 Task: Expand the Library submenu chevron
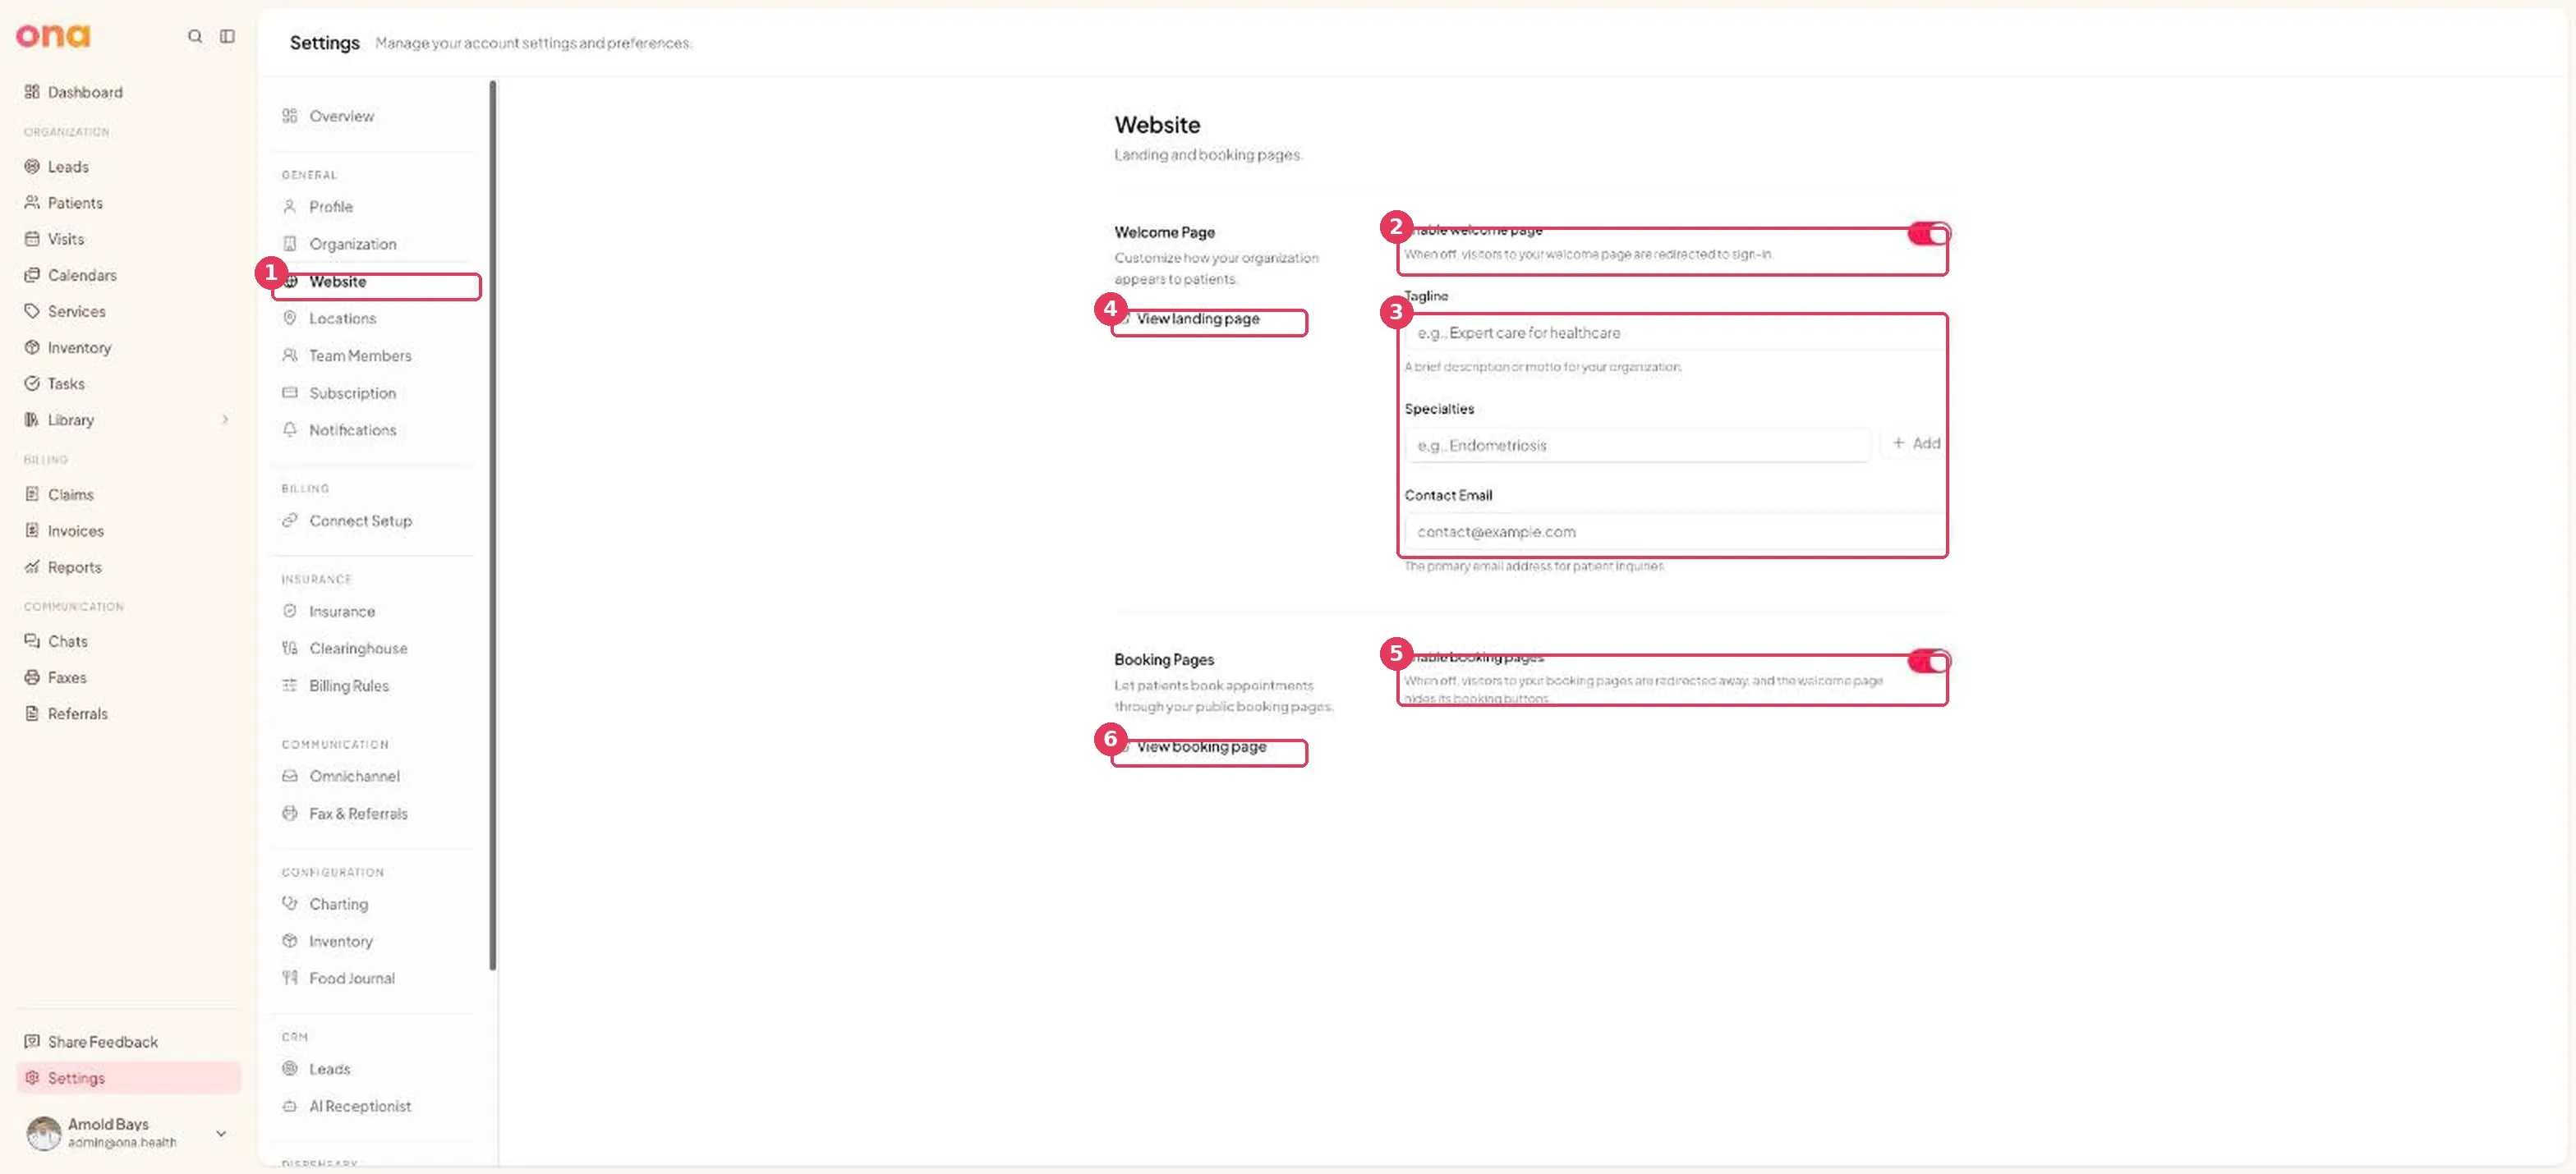pos(225,420)
